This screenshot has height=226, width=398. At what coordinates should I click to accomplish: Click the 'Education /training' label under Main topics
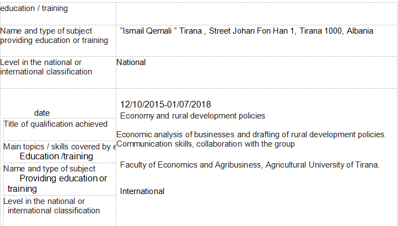coord(56,157)
